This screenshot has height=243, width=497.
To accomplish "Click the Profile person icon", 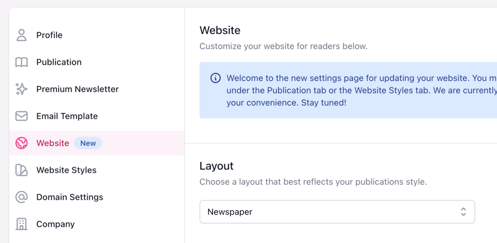I will click(x=21, y=35).
